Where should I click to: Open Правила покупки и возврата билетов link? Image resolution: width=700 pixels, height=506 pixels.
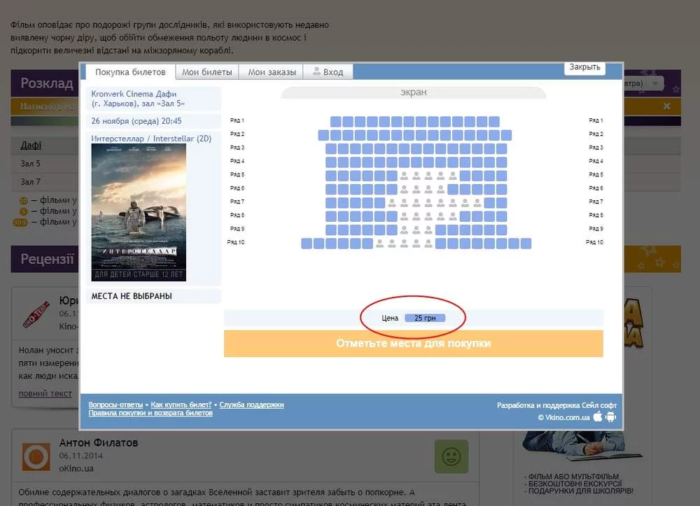[x=150, y=413]
